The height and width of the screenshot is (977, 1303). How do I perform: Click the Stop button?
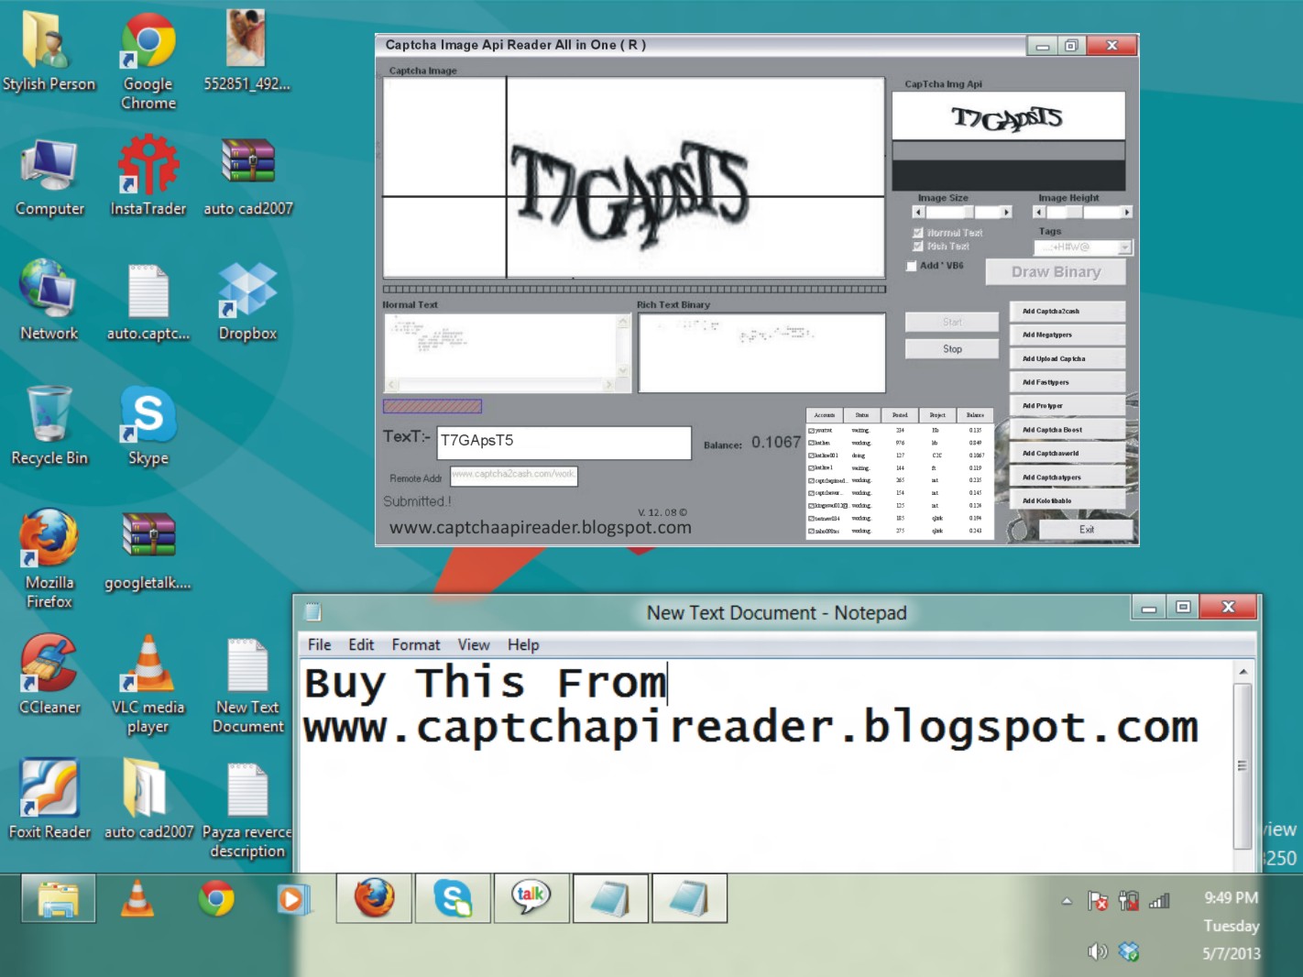point(952,349)
